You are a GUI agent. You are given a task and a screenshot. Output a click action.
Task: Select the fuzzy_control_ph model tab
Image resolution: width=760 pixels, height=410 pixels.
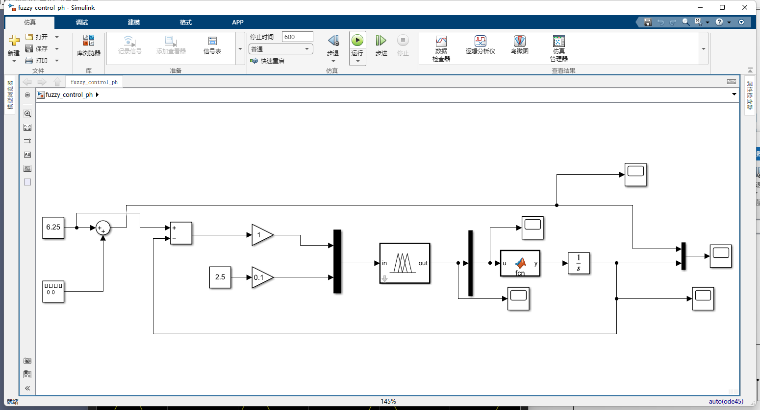coord(94,82)
